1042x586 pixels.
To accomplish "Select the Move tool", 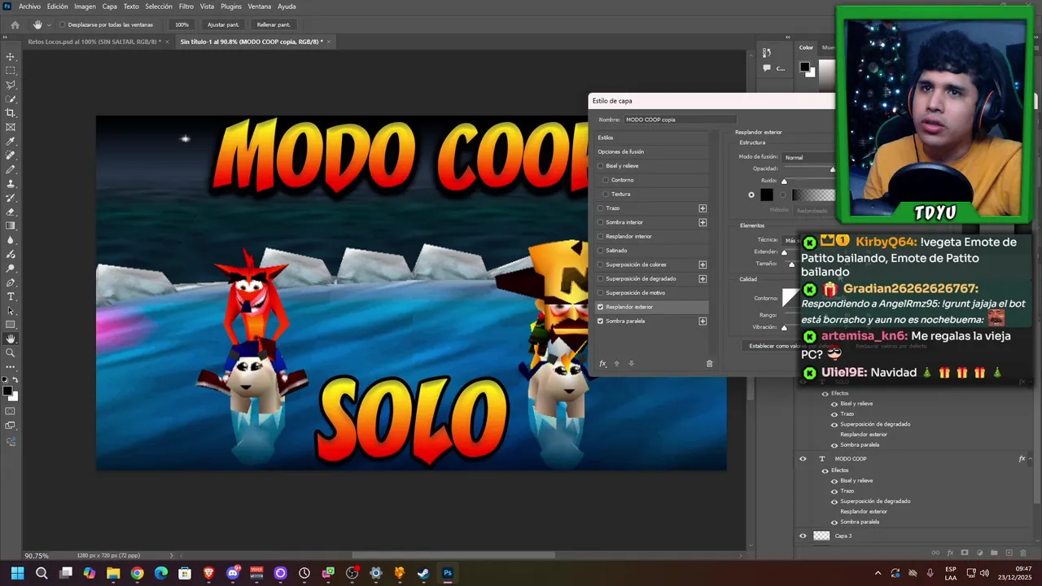I will pos(11,57).
